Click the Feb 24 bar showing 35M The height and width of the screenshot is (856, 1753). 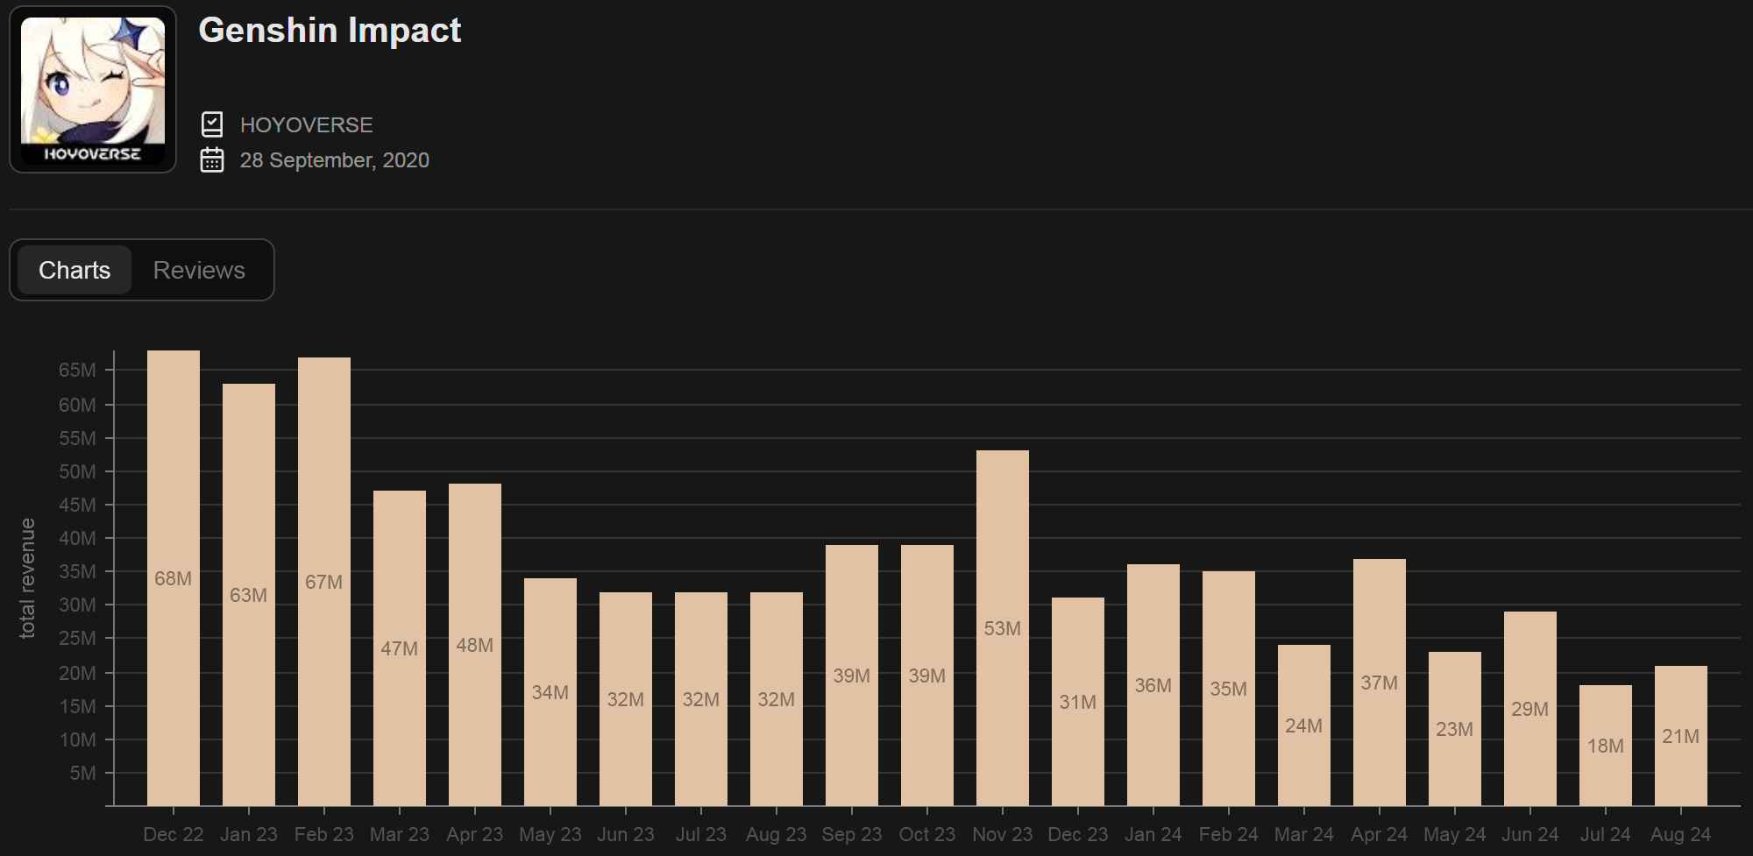coord(1229,689)
